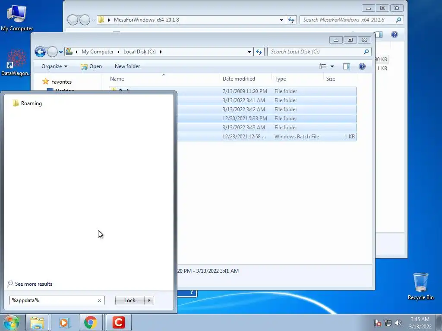442x331 pixels.
Task: Click the search magnifier in MesaForWindows window
Action: (398, 20)
